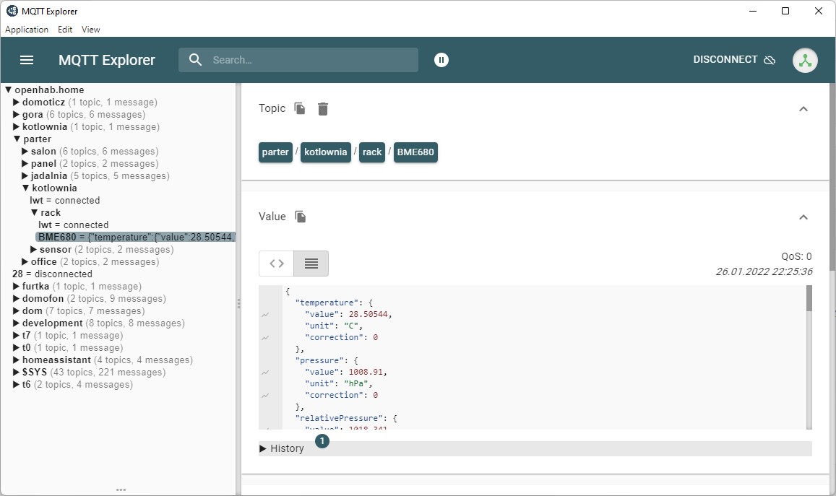The image size is (836, 496).
Task: Collapse the Value panel
Action: point(803,217)
